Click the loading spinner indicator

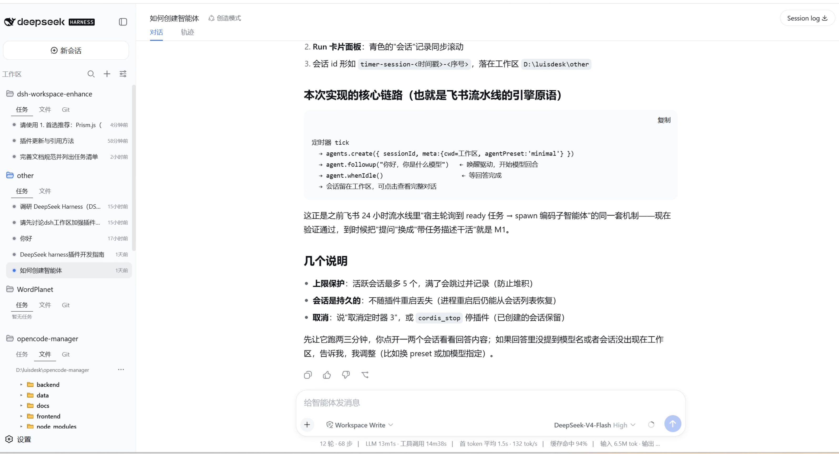click(x=651, y=424)
